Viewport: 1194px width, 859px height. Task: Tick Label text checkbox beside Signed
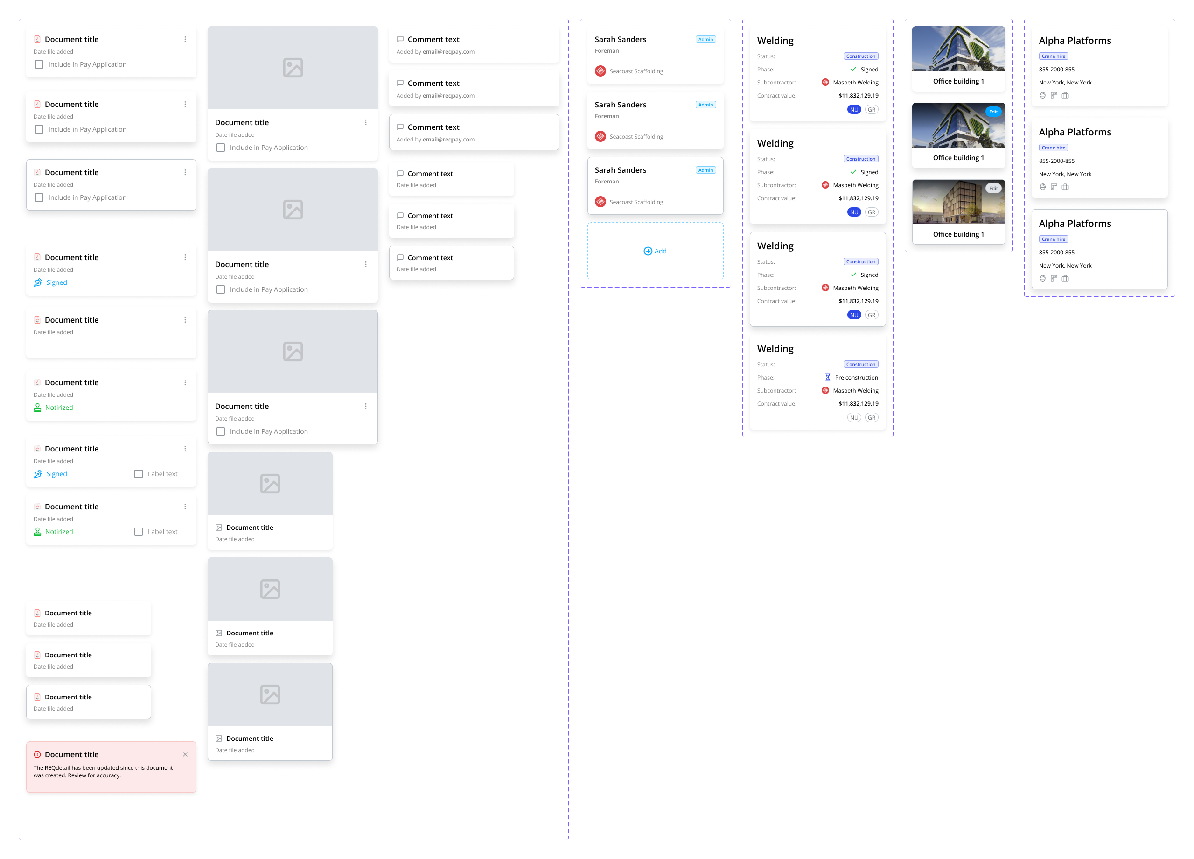click(139, 474)
